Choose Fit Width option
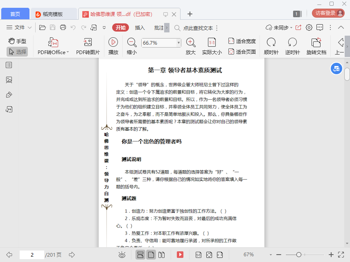This screenshot has height=262, width=350. tap(242, 41)
